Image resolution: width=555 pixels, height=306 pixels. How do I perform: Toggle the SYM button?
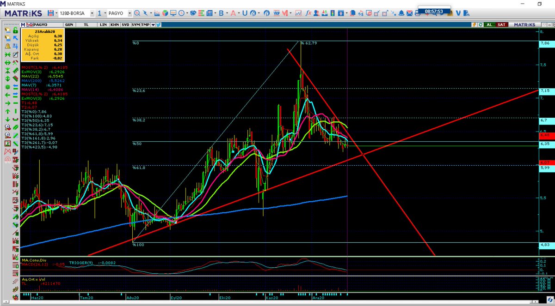(x=136, y=24)
